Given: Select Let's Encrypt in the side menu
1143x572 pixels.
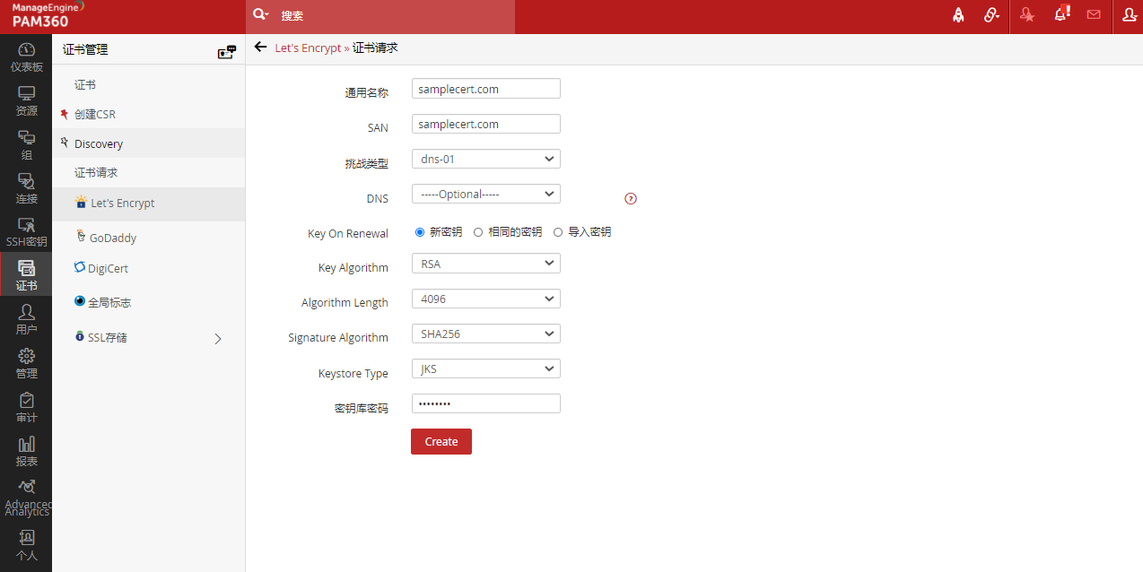Looking at the screenshot, I should [x=123, y=204].
